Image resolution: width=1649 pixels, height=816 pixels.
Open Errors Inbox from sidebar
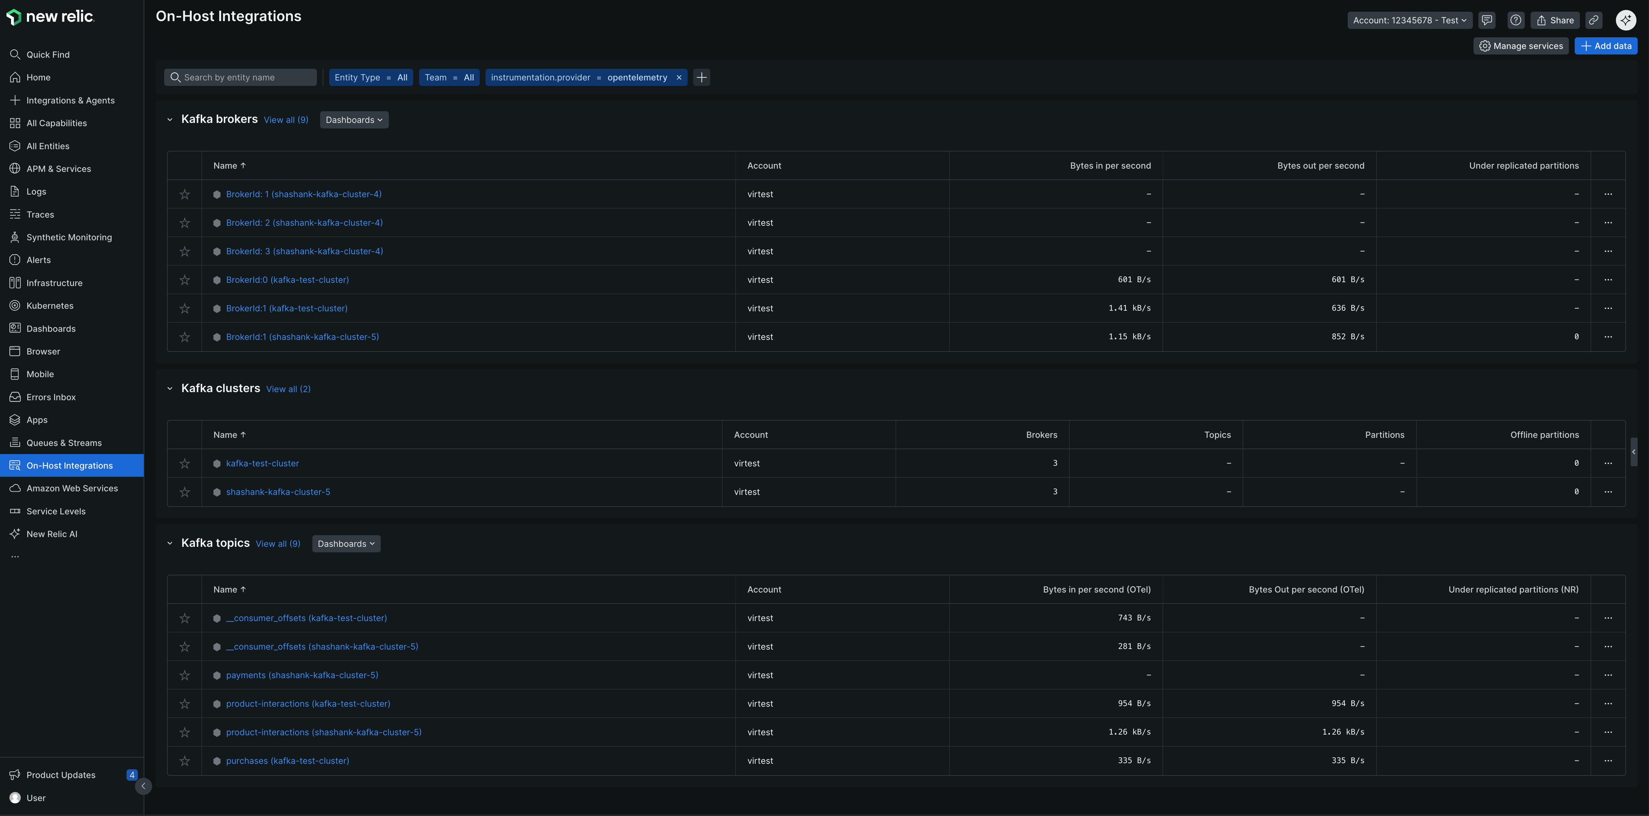[51, 397]
